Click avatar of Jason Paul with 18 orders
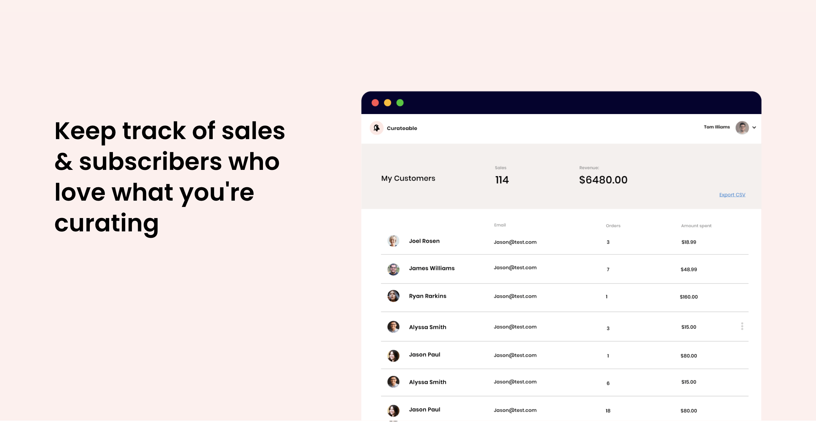The width and height of the screenshot is (816, 422). (x=393, y=411)
